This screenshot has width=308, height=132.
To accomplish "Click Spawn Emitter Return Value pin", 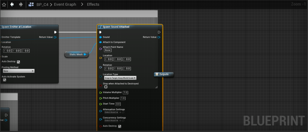I will [x=55, y=37].
